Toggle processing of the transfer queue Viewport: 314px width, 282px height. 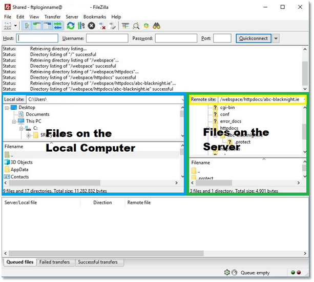click(81, 26)
